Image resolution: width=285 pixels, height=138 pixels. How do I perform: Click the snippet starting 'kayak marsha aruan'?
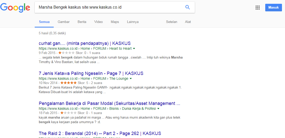(x=110, y=120)
